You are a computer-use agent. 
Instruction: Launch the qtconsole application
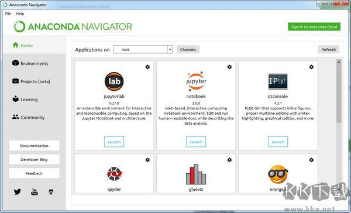[278, 142]
